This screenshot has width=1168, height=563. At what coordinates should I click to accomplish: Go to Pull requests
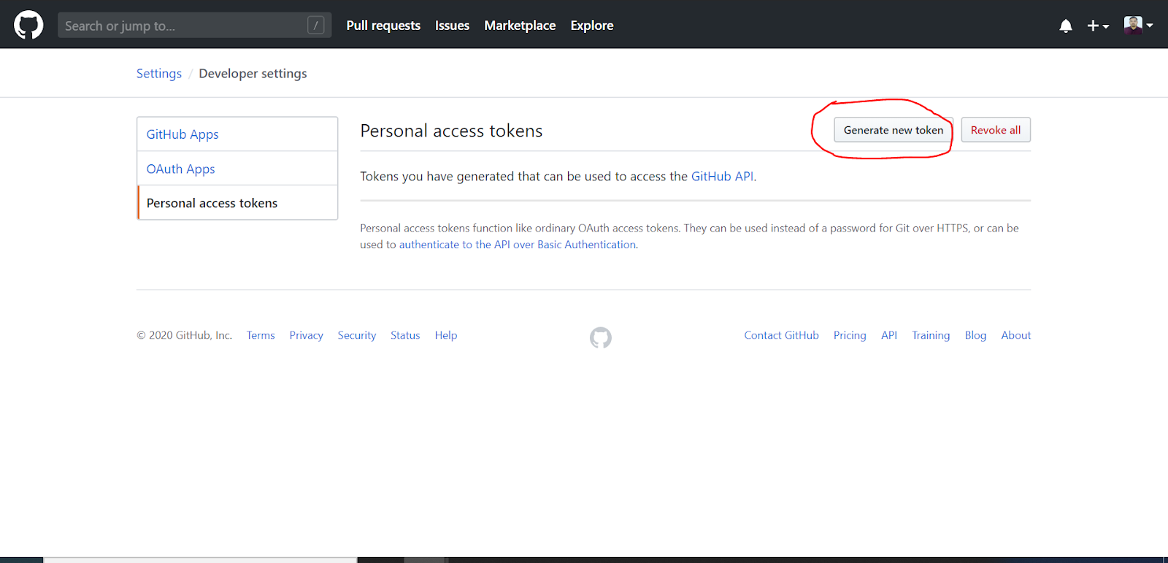point(383,26)
